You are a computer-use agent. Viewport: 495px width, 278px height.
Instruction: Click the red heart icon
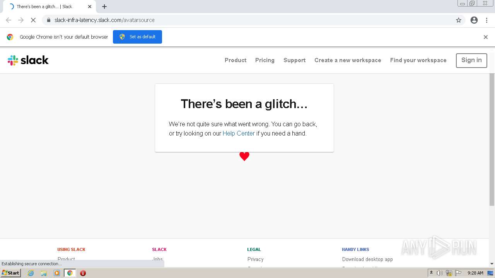[244, 156]
